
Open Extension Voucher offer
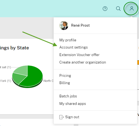coord(79,55)
